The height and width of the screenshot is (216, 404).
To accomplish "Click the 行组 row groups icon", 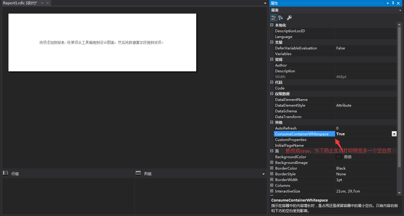I will [x=5, y=173].
